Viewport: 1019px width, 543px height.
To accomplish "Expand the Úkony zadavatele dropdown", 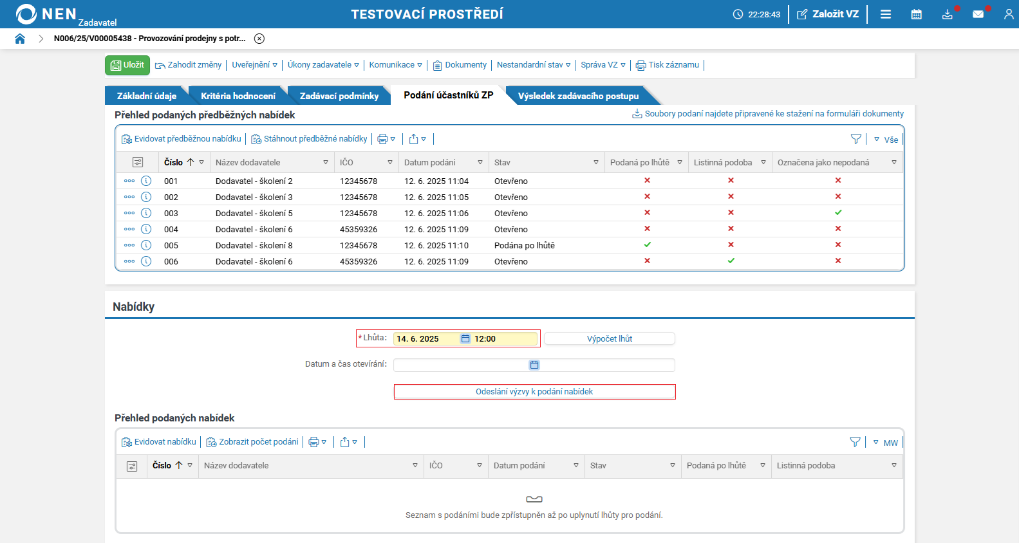I will tap(323, 65).
